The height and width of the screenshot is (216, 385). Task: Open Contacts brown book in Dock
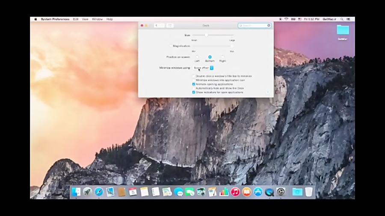point(121,192)
